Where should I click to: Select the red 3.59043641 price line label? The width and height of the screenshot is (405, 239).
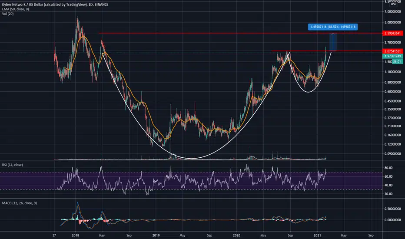[392, 33]
